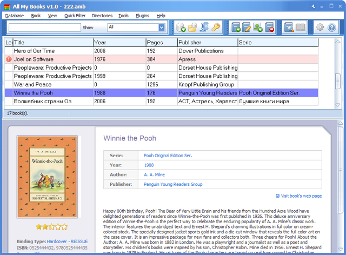The image size is (346, 255).
Task: Click the add person icon
Action: tap(258, 28)
